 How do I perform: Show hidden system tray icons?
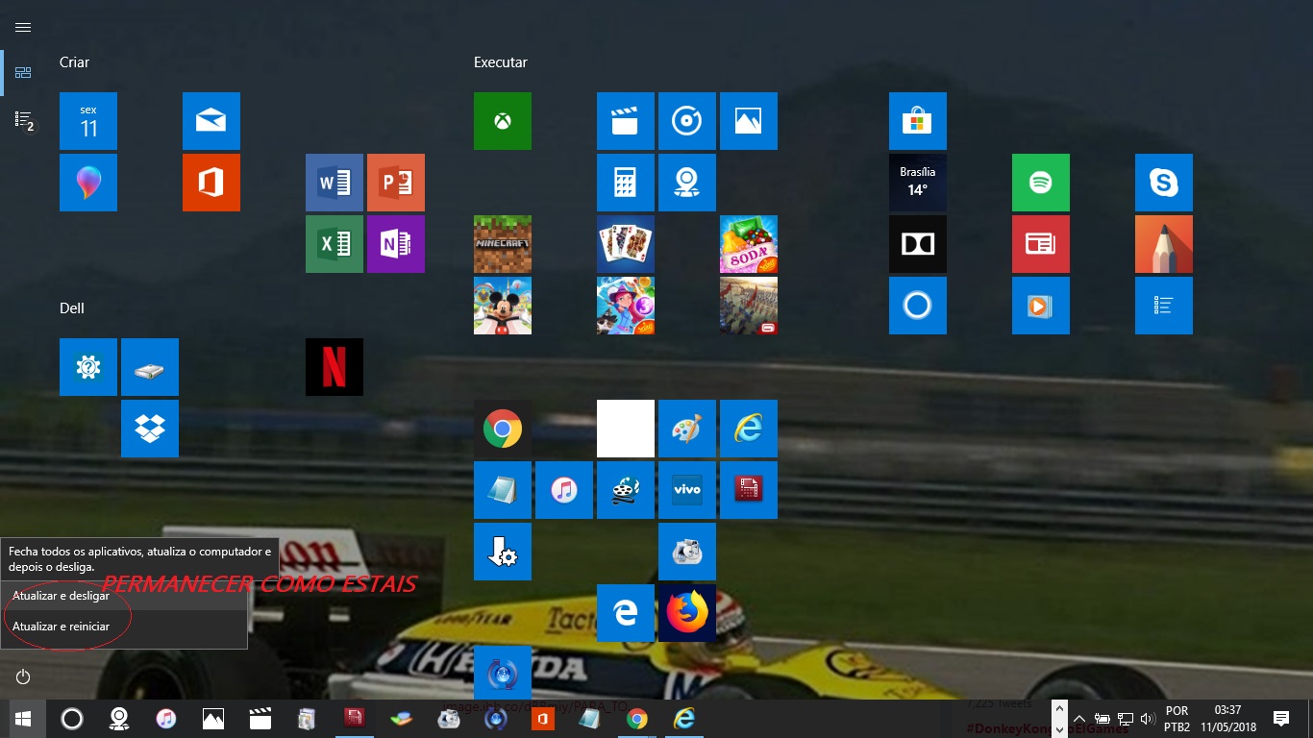(1079, 719)
